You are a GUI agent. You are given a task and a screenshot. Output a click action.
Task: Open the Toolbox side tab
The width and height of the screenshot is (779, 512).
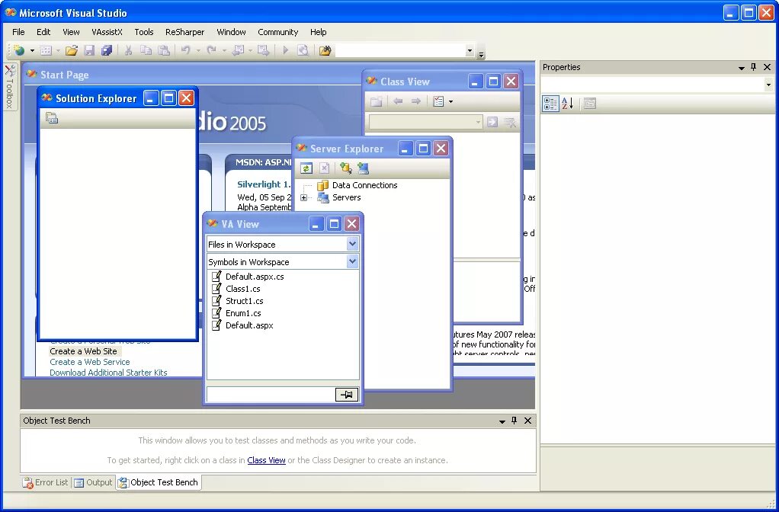pyautogui.click(x=10, y=85)
